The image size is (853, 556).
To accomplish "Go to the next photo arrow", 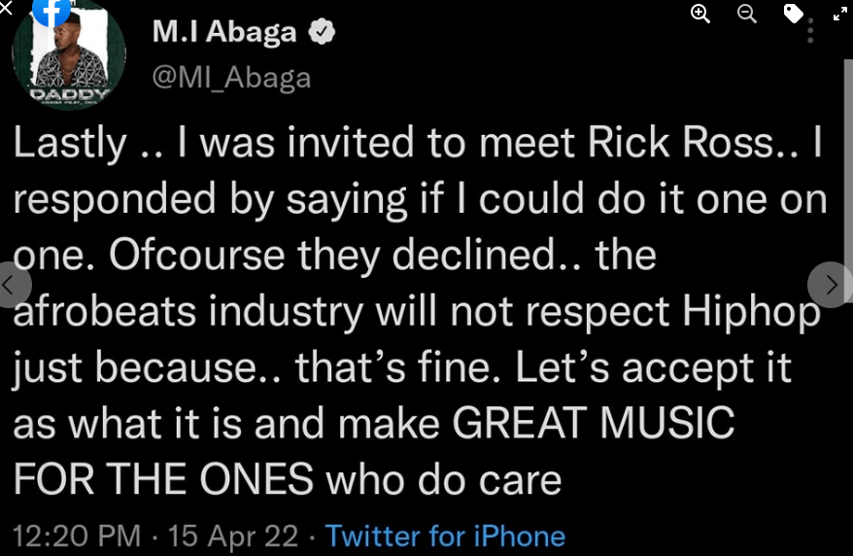I will tap(831, 284).
